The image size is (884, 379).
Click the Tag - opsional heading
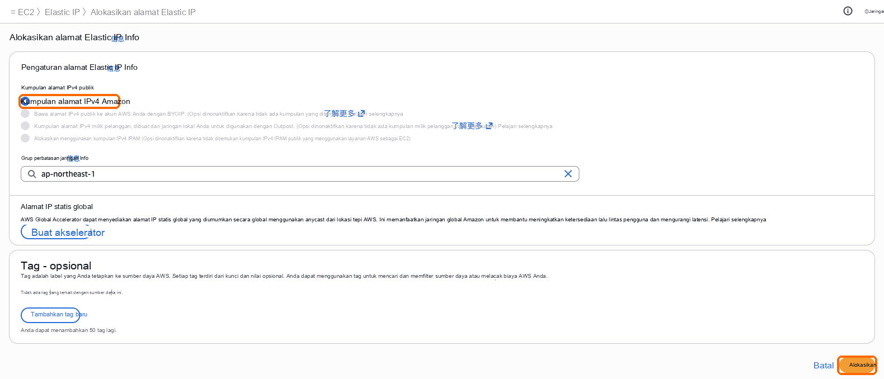coord(56,266)
